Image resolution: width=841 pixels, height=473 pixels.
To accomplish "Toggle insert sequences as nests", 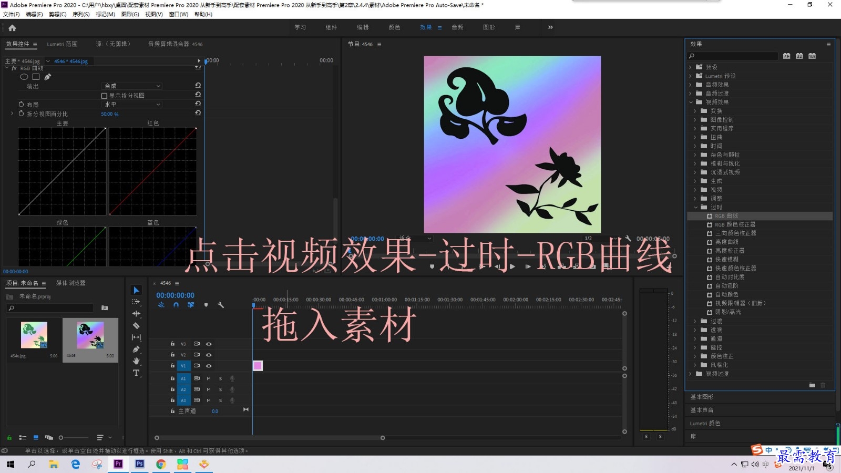I will point(161,305).
